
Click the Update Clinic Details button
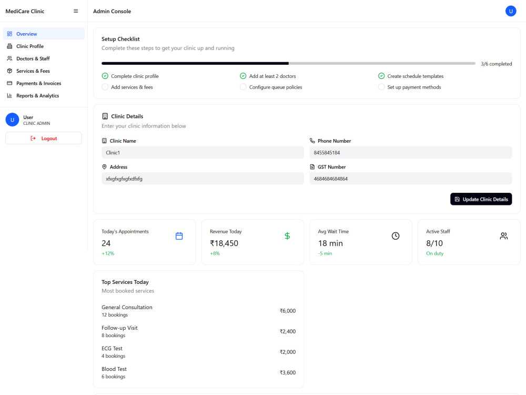click(x=481, y=199)
